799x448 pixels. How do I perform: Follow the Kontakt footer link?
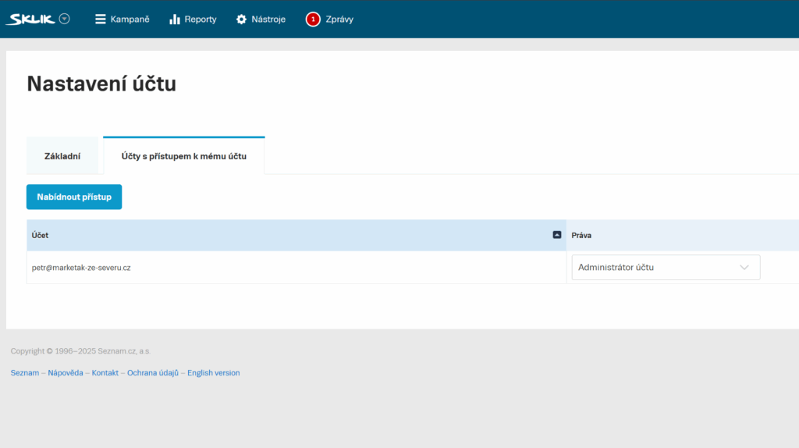(x=105, y=373)
